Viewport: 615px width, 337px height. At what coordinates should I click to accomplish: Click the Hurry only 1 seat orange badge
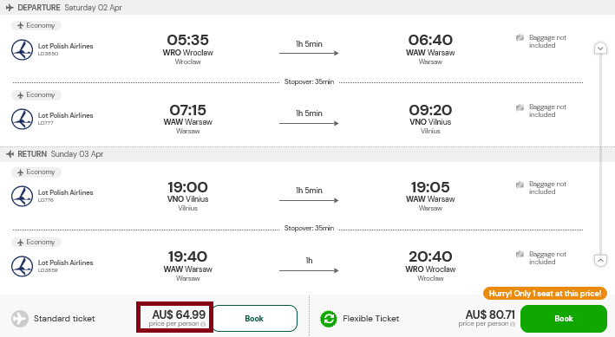pyautogui.click(x=545, y=294)
